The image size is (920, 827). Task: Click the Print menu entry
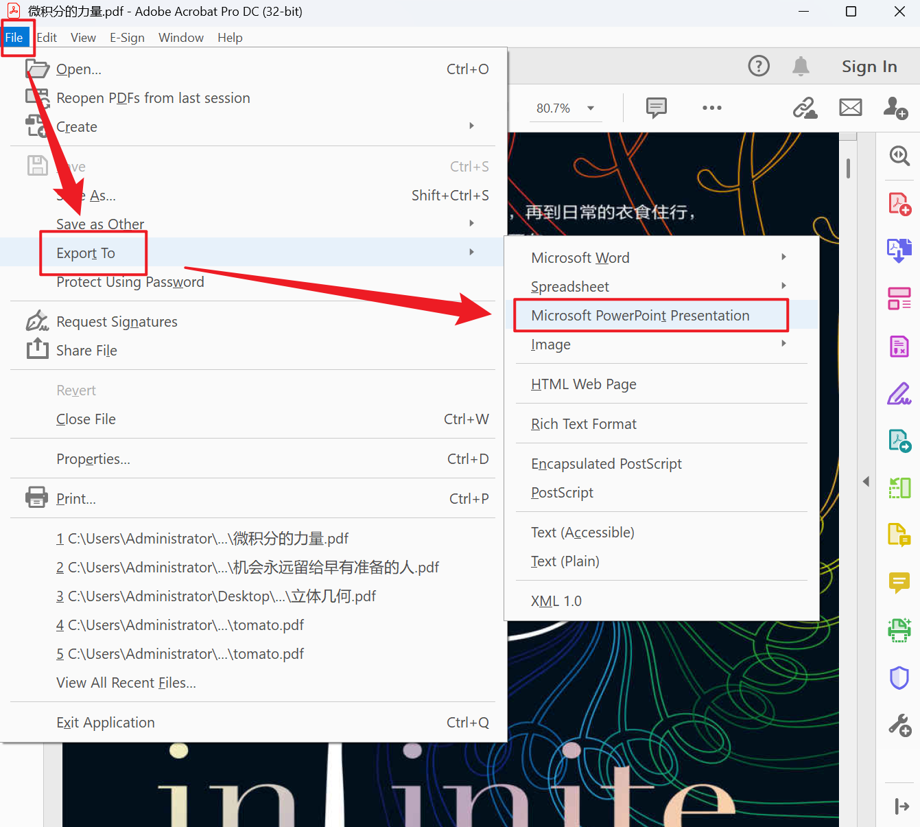pos(75,499)
